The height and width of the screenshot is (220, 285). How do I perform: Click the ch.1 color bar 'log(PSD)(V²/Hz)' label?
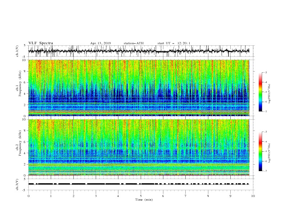269,94
